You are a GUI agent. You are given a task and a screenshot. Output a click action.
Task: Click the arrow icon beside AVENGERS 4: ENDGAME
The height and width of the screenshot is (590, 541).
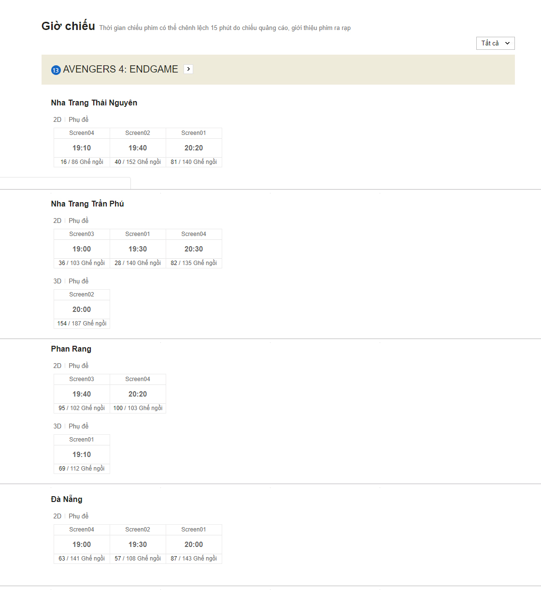click(188, 69)
